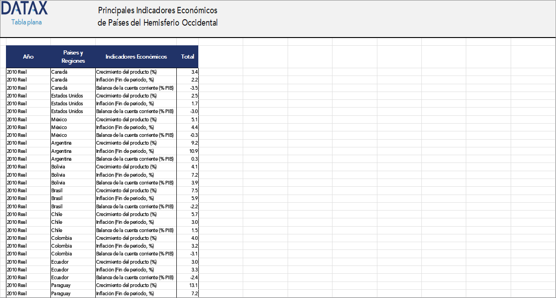Image resolution: width=556 pixels, height=298 pixels.
Task: Select Brasil's current account balance -2.2
Action: [x=193, y=206]
